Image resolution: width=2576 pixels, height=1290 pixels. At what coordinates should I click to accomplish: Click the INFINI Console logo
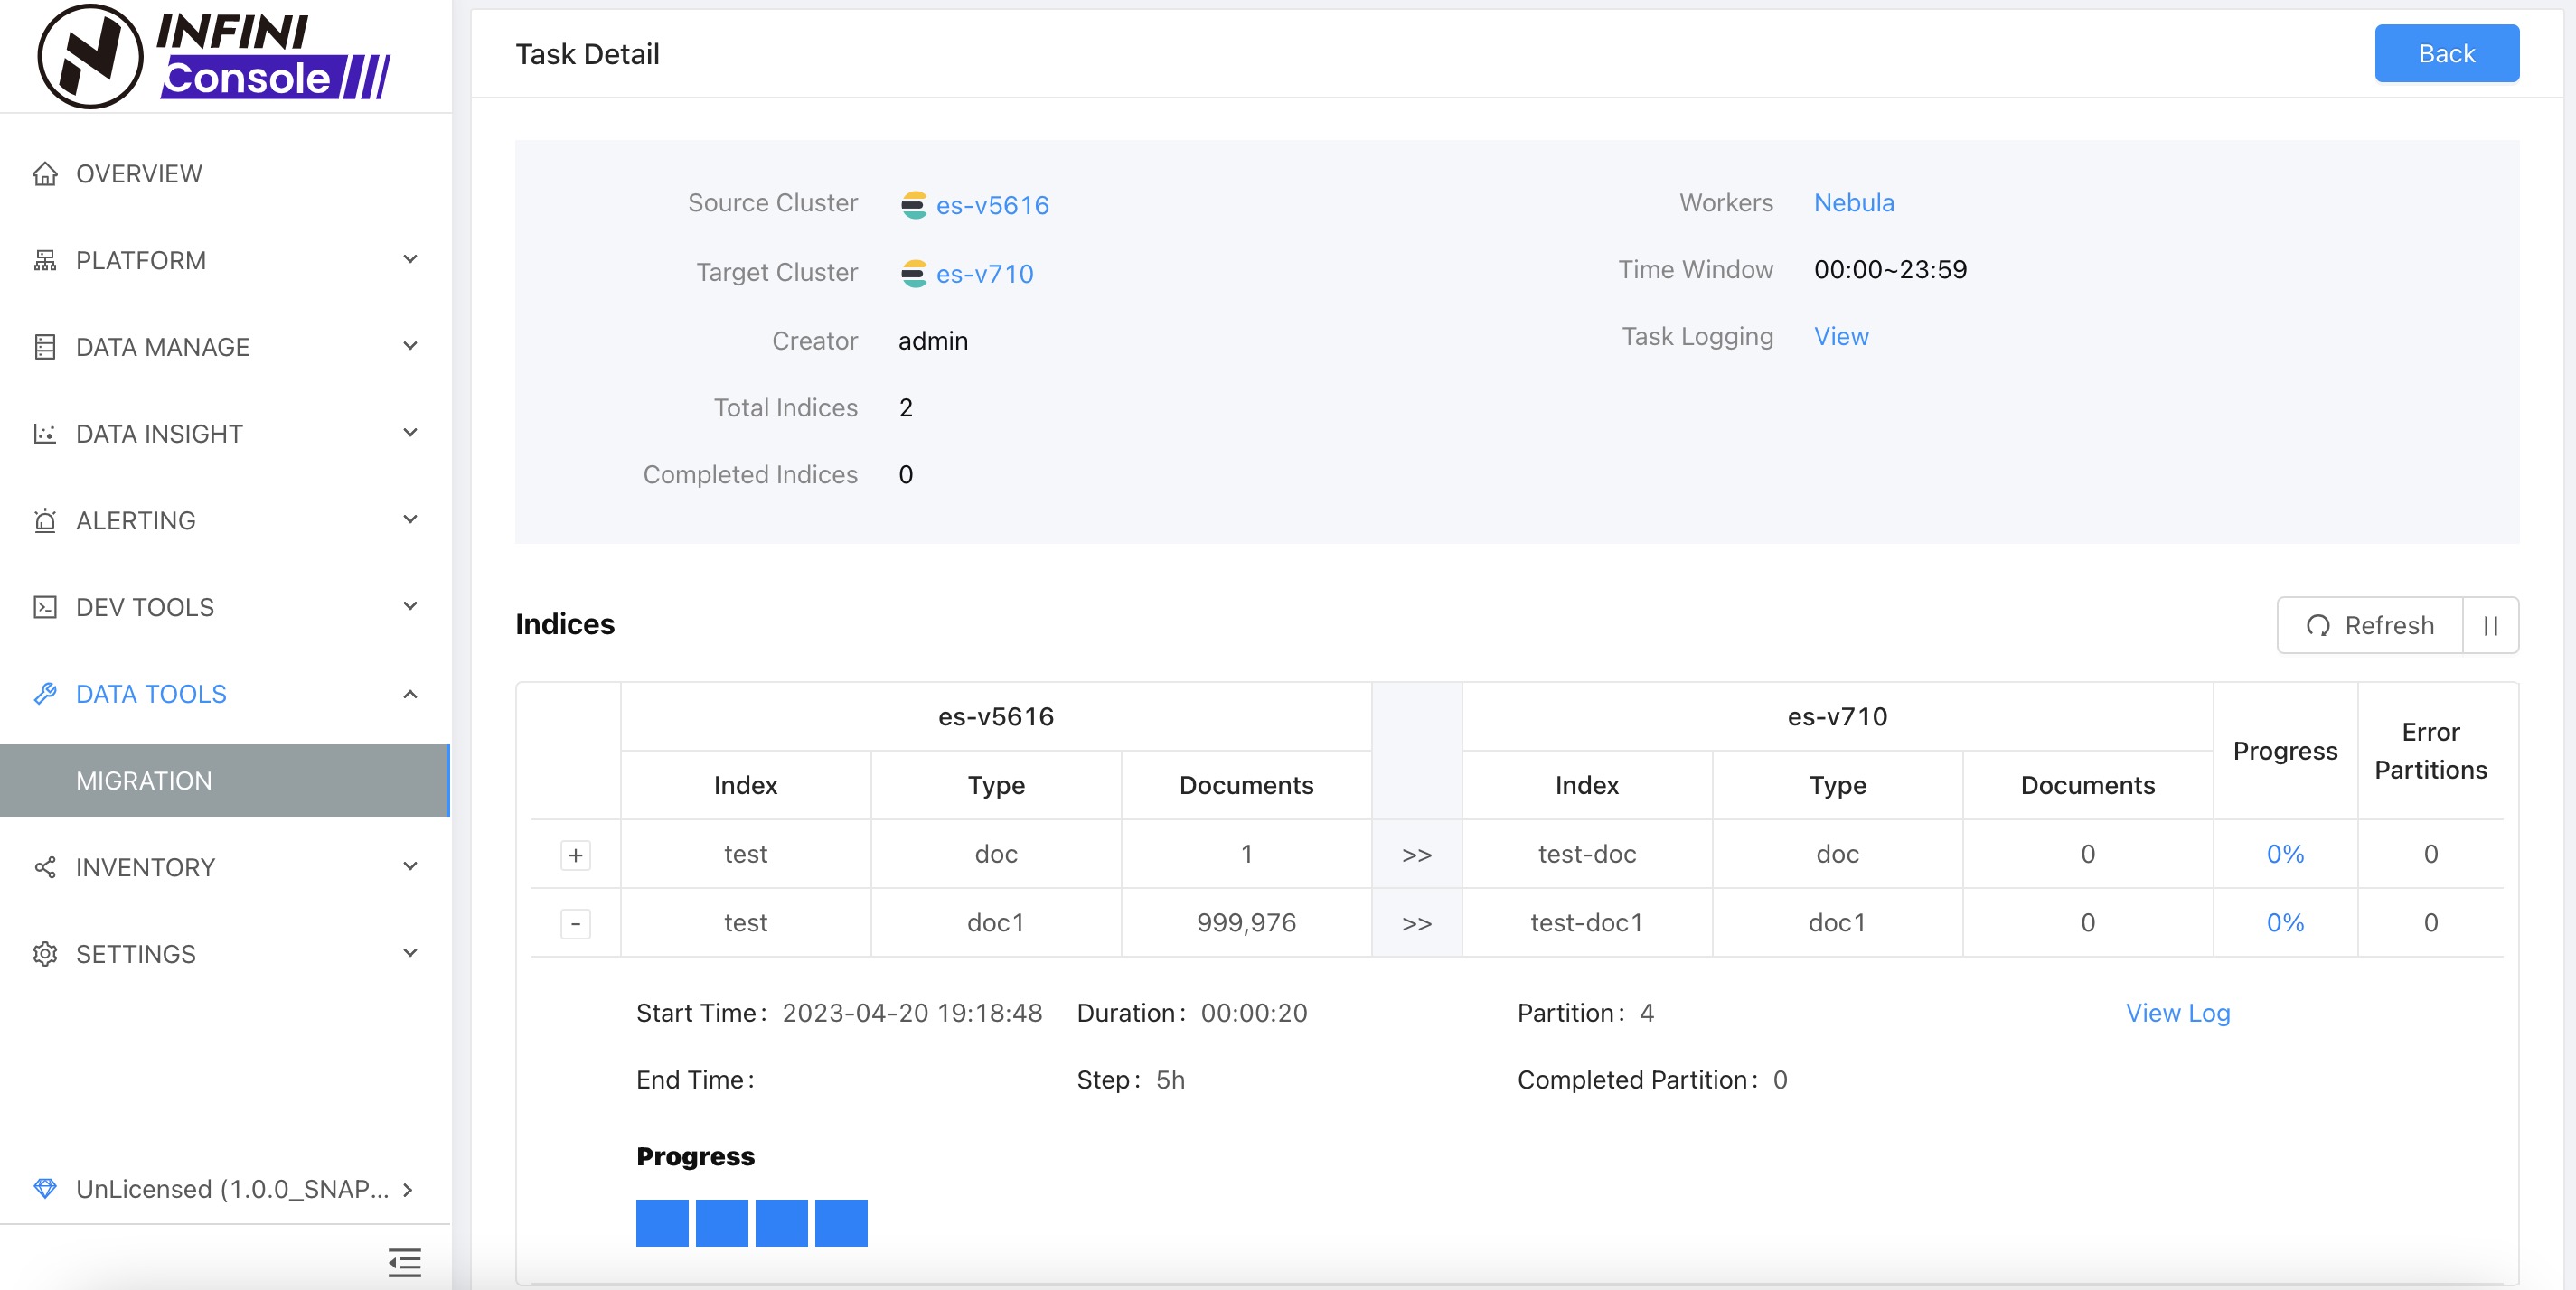pyautogui.click(x=214, y=56)
